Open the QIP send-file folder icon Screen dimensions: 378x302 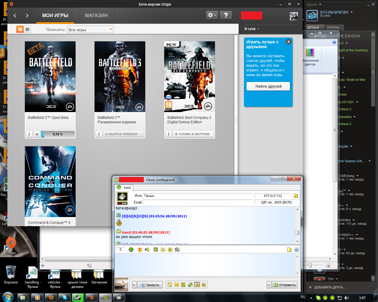(x=163, y=250)
